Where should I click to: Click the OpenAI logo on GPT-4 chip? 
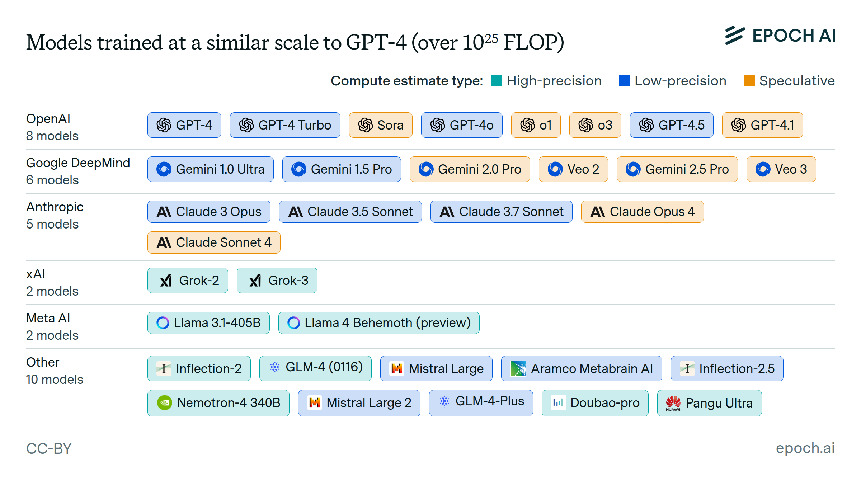(164, 125)
